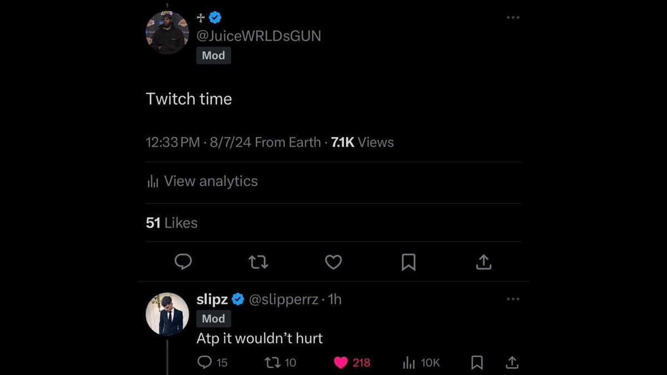Image resolution: width=667 pixels, height=375 pixels.
Task: Bookmark the Twitch time post
Action: click(409, 262)
